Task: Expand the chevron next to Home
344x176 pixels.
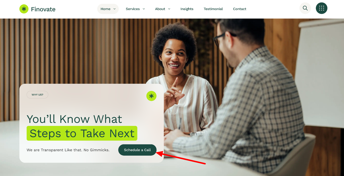Action: (114, 9)
